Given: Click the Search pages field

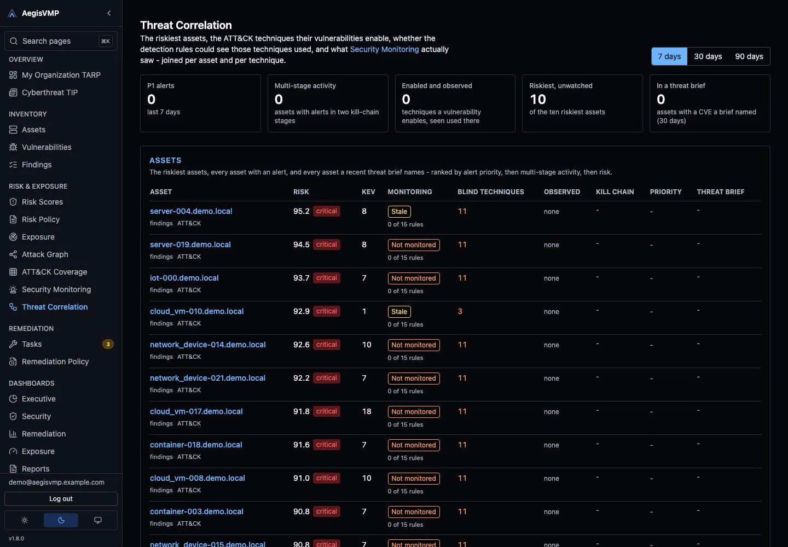Looking at the screenshot, I should 61,41.
